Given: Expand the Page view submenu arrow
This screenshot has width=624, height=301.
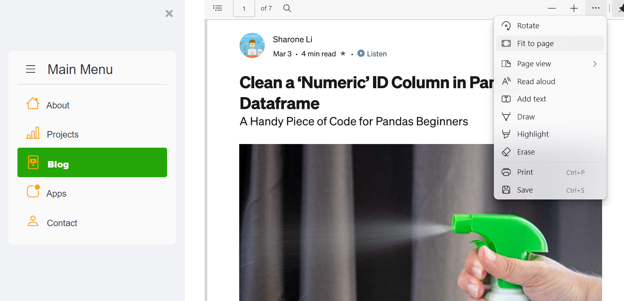Looking at the screenshot, I should pyautogui.click(x=595, y=64).
